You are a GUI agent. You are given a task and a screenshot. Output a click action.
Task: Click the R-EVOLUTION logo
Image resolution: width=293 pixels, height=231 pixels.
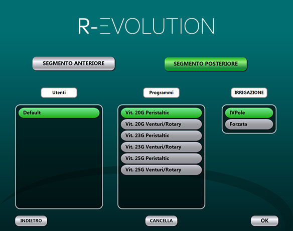[x=146, y=26]
